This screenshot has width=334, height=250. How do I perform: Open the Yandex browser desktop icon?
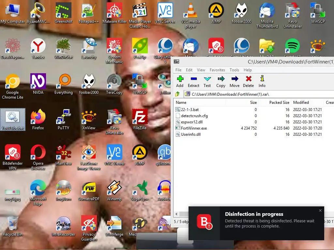(x=38, y=49)
